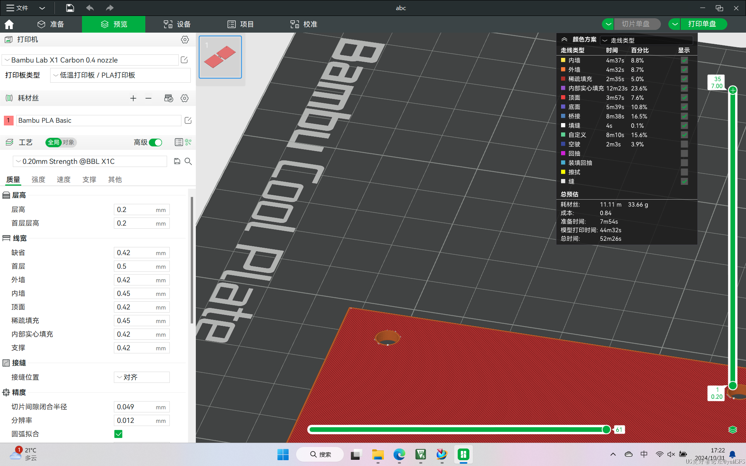This screenshot has width=746, height=466.
Task: Open the bed plate type dropdown
Action: pyautogui.click(x=120, y=75)
